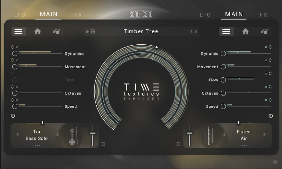Open left layer sliders view icon
This screenshot has width=282, height=169.
pos(18,31)
